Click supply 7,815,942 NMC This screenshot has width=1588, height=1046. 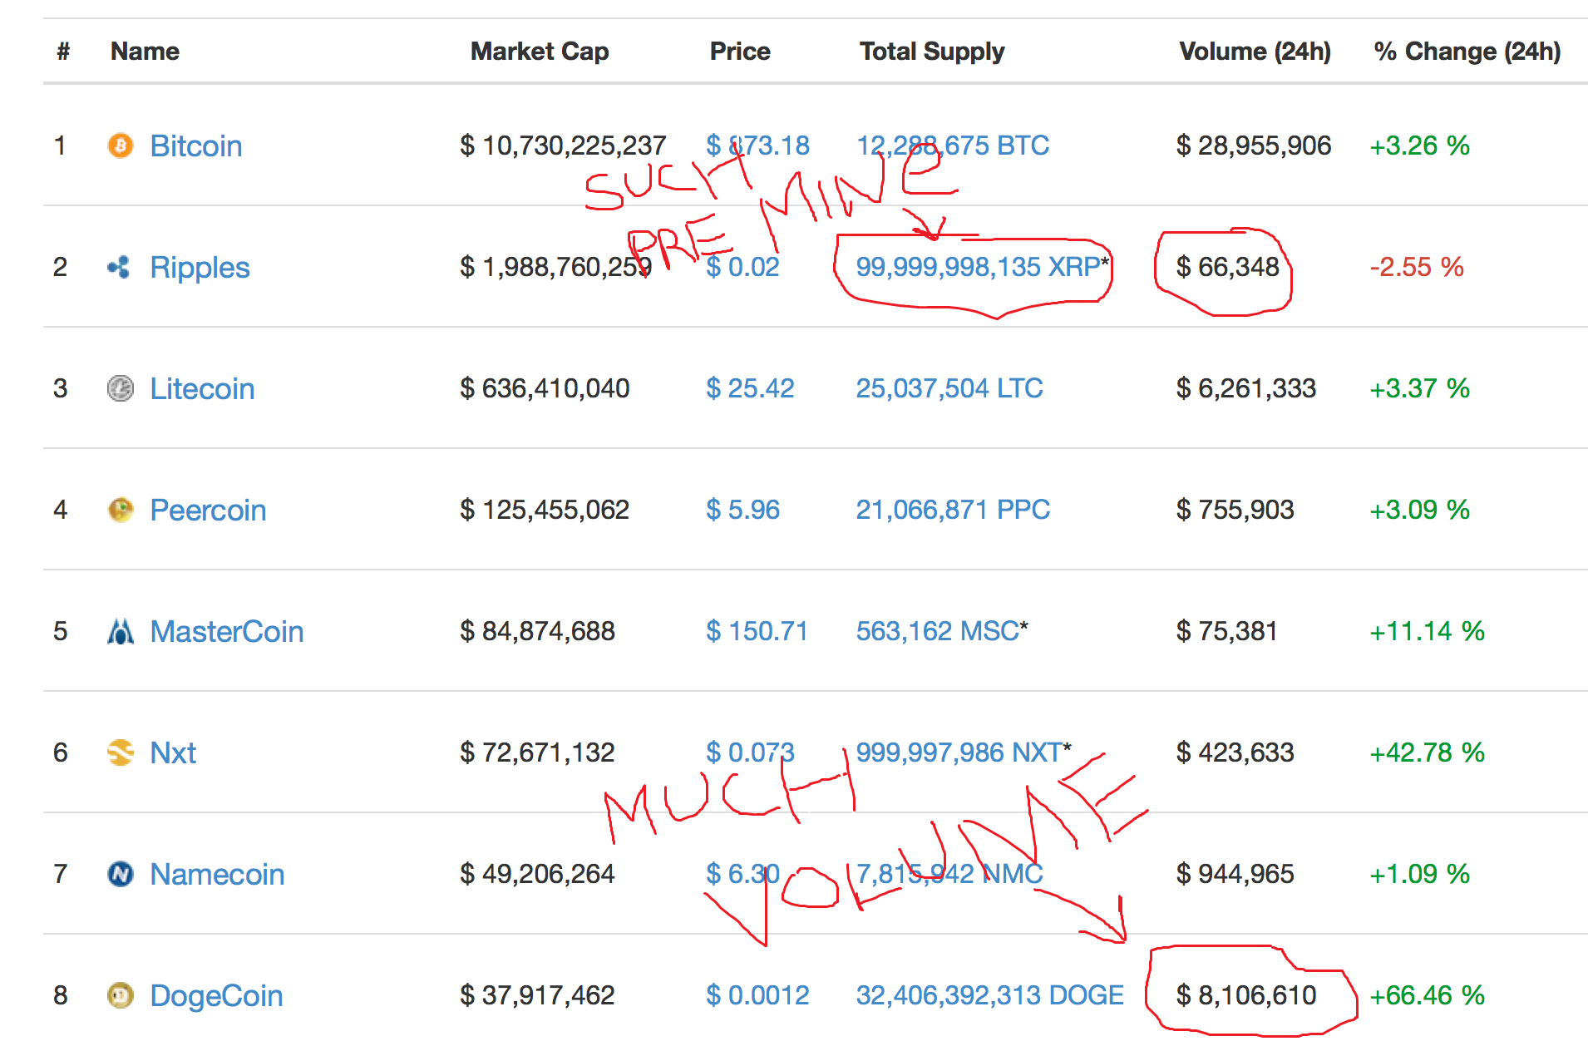[x=949, y=874]
